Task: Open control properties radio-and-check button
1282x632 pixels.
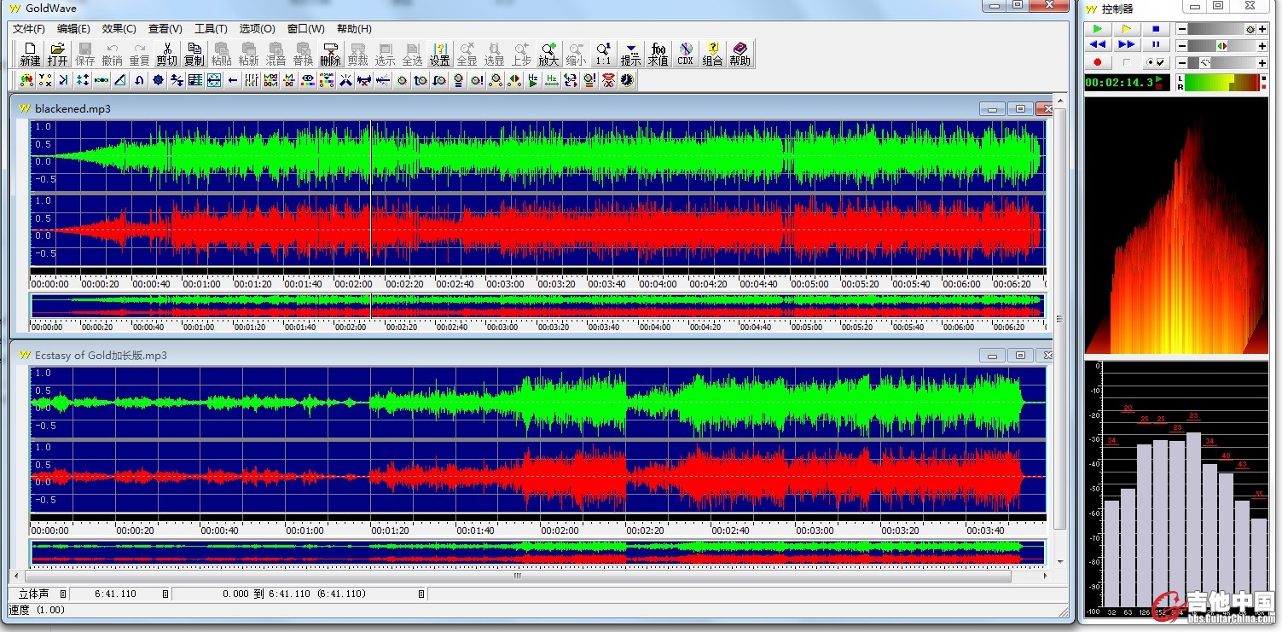Action: pos(1156,62)
